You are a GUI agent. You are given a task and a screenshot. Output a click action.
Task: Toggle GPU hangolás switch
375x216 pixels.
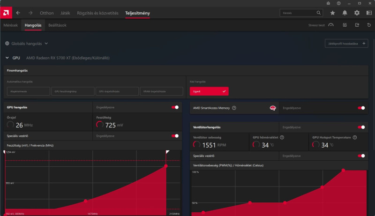point(175,107)
